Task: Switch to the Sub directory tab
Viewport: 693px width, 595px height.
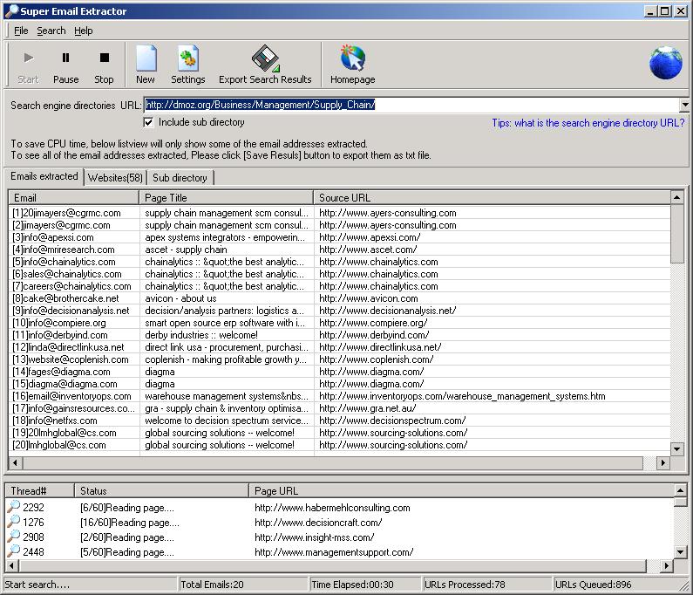Action: point(180,178)
